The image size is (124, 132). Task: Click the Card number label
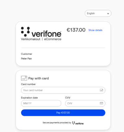[28, 84]
